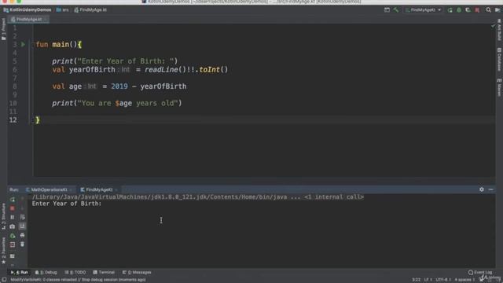This screenshot has height=283, width=503.
Task: Click the layout icon in the Run sidebar
Action: pyautogui.click(x=13, y=256)
